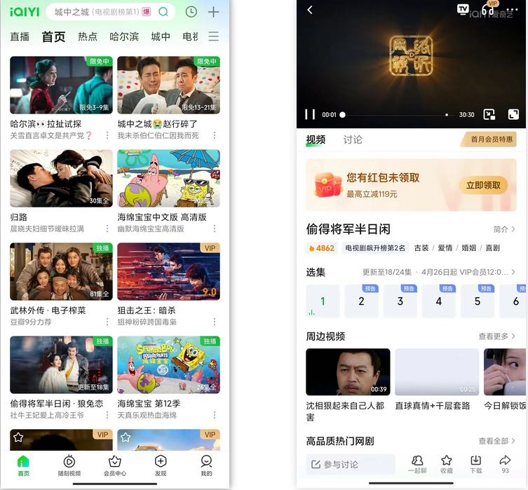Go back with the player's back arrow
Viewport: 528px width, 490px height.
coord(310,10)
